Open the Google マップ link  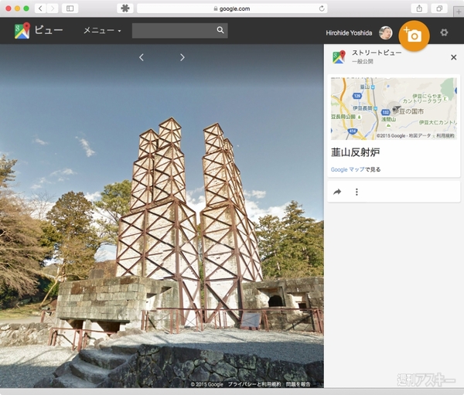pyautogui.click(x=348, y=169)
